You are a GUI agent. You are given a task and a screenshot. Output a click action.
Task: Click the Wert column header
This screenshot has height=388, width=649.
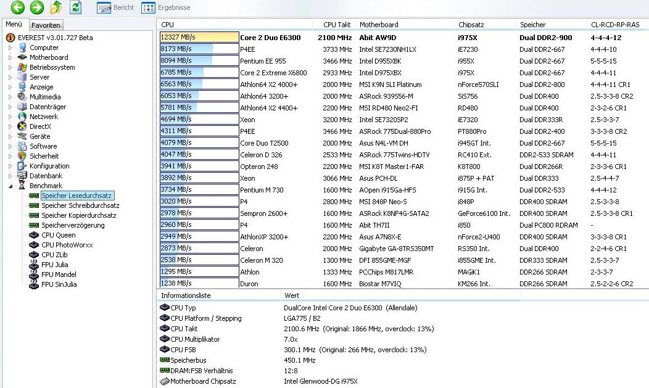pos(400,295)
